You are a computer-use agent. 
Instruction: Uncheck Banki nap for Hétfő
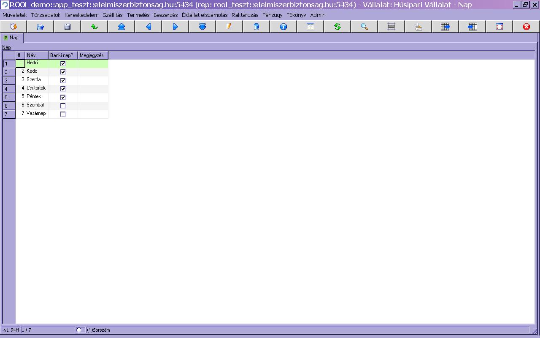coord(63,63)
